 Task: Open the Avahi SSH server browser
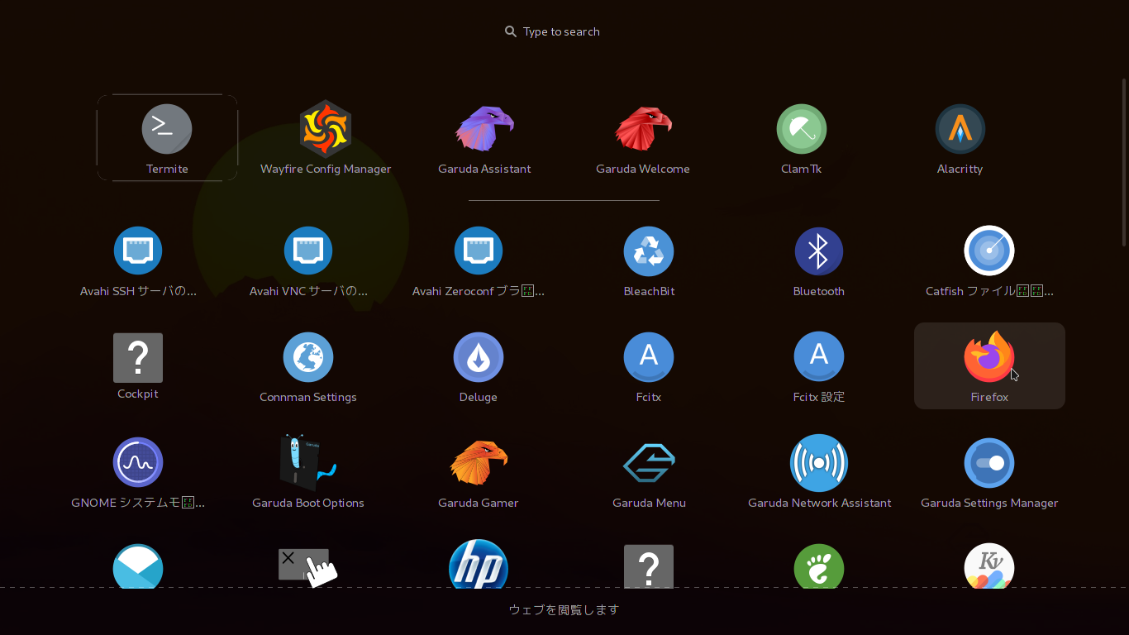click(x=138, y=260)
